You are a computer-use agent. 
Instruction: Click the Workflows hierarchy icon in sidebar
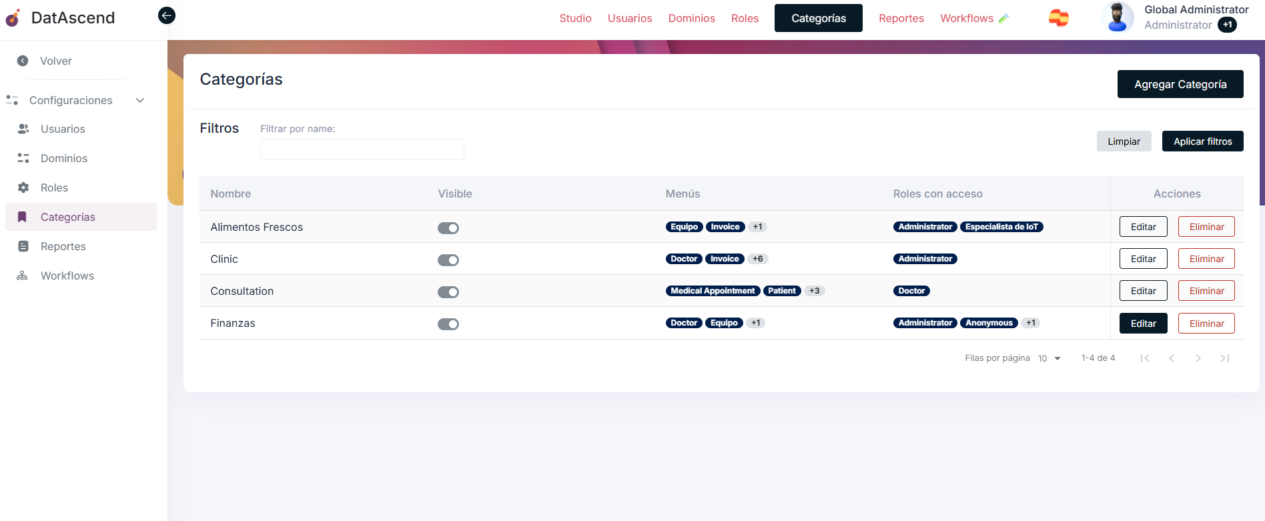click(x=23, y=276)
